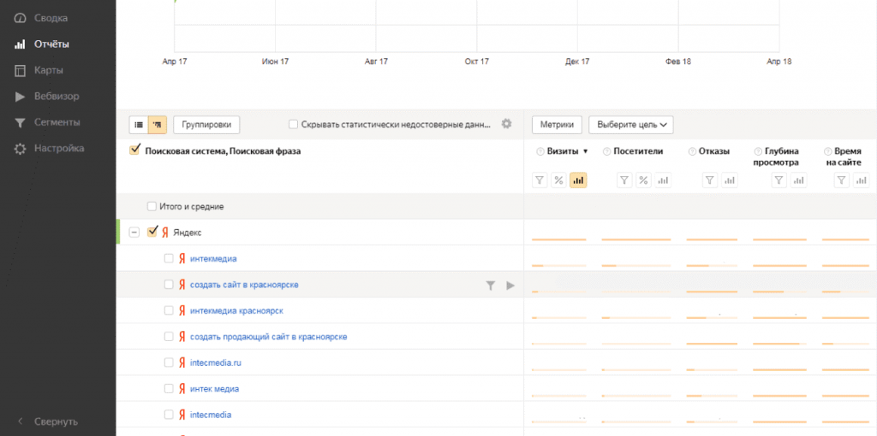The height and width of the screenshot is (436, 877).
Task: Collapse the Яндекс group row
Action: pyautogui.click(x=134, y=233)
